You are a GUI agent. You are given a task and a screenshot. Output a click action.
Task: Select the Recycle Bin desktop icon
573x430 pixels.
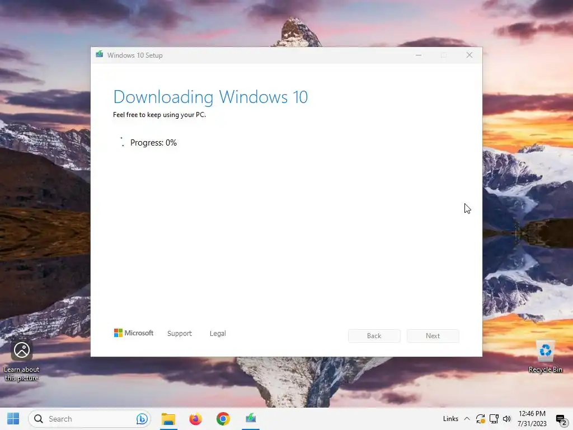[x=545, y=357]
